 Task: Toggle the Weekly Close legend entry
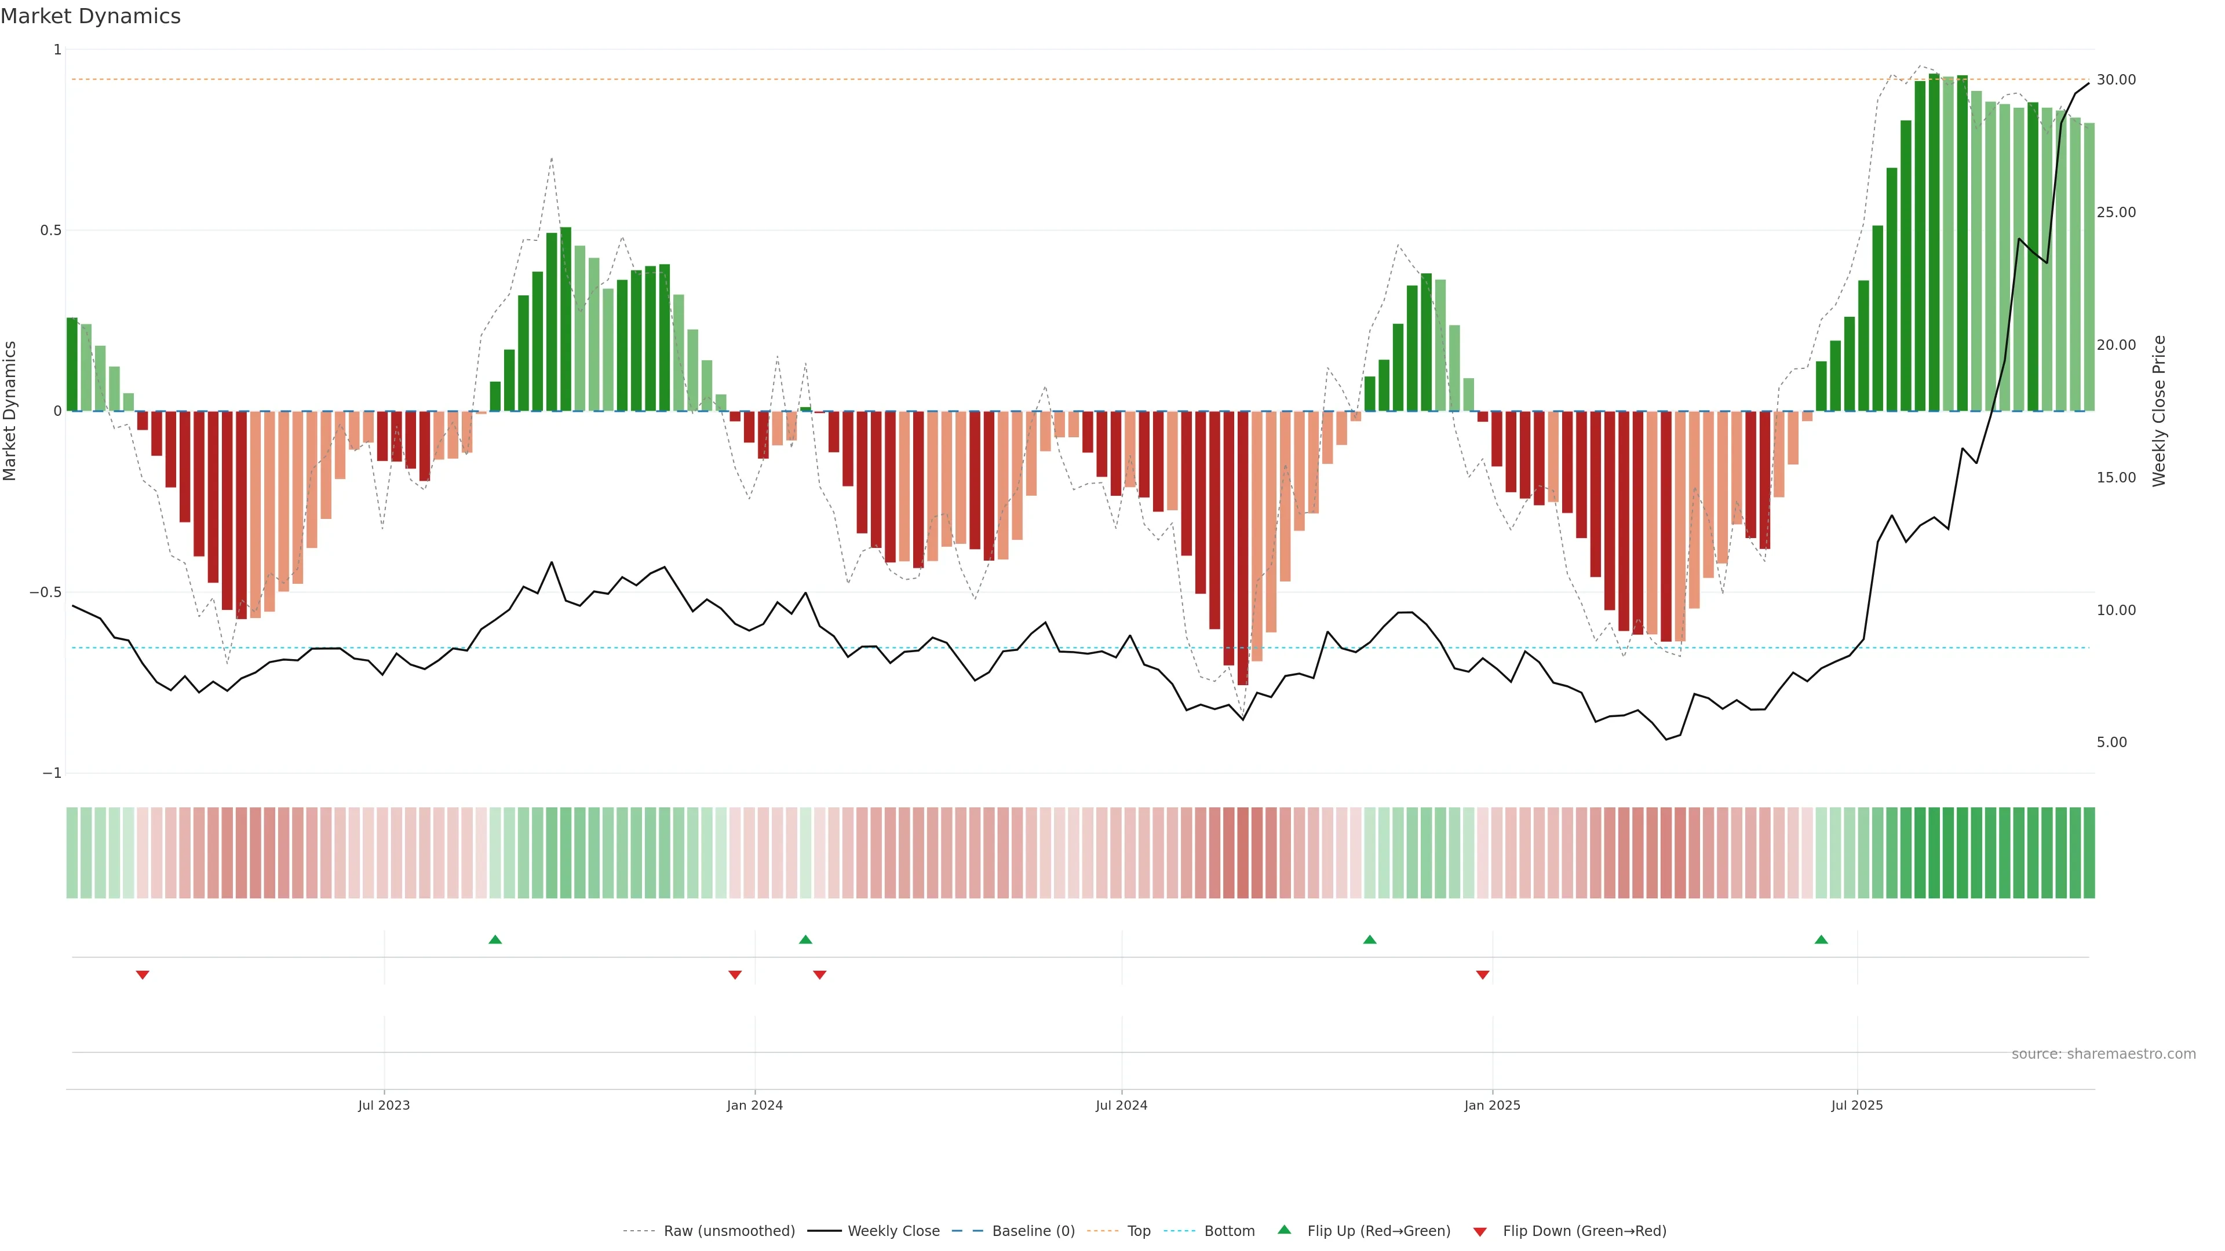click(893, 1230)
